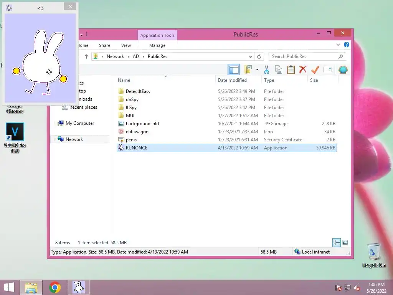The image size is (393, 295).
Task: Click AD in the address breadcrumb
Action: (136, 56)
